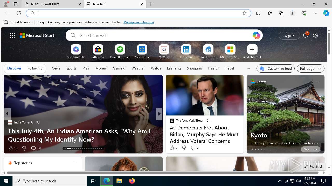Open the Gaming category
The height and width of the screenshot is (186, 332).
pyautogui.click(x=119, y=68)
